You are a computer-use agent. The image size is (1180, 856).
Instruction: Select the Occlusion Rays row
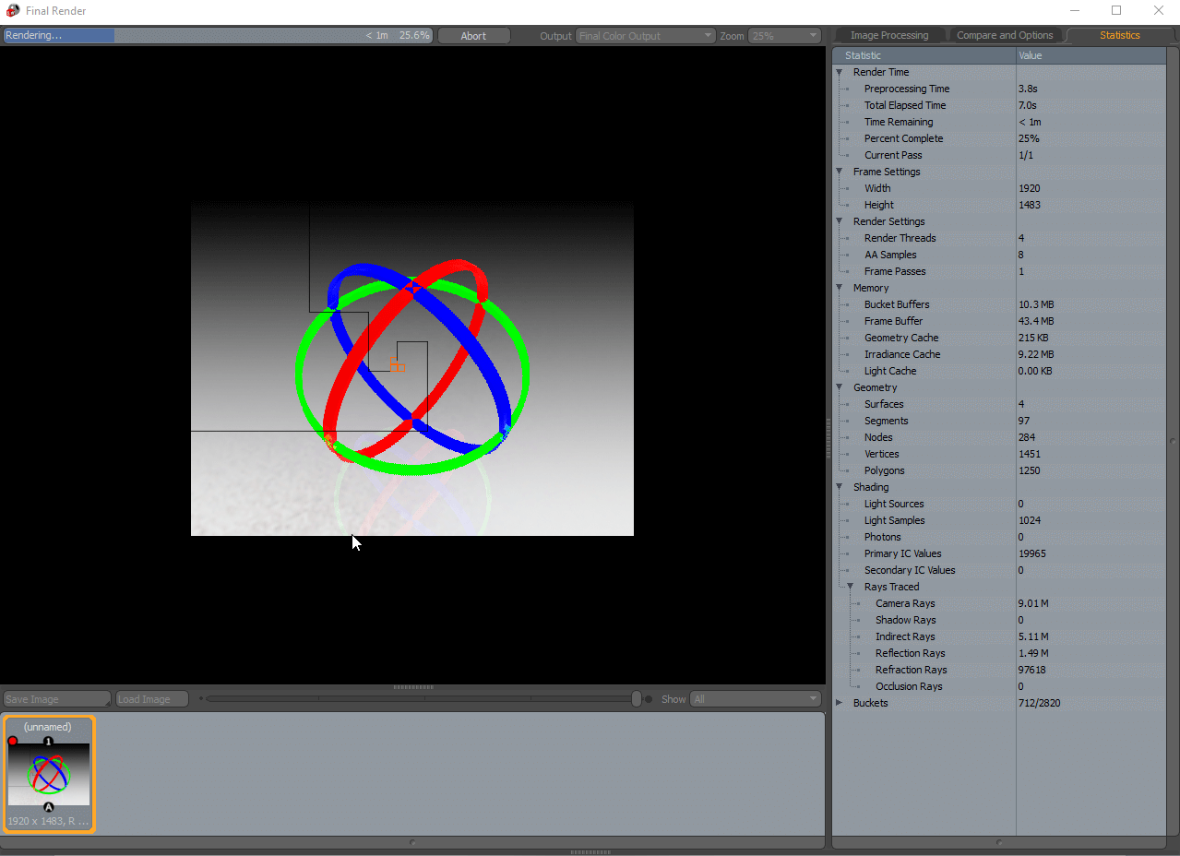(x=1000, y=686)
